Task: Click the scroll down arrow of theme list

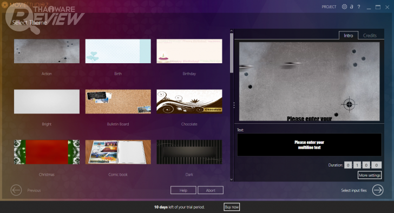Action: [x=232, y=179]
